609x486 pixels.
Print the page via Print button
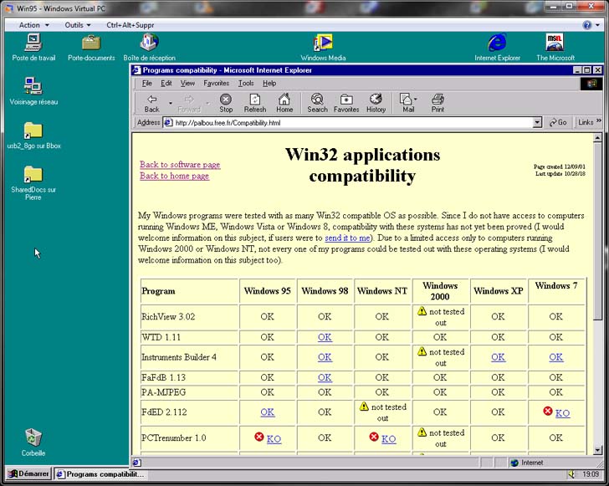coord(438,104)
